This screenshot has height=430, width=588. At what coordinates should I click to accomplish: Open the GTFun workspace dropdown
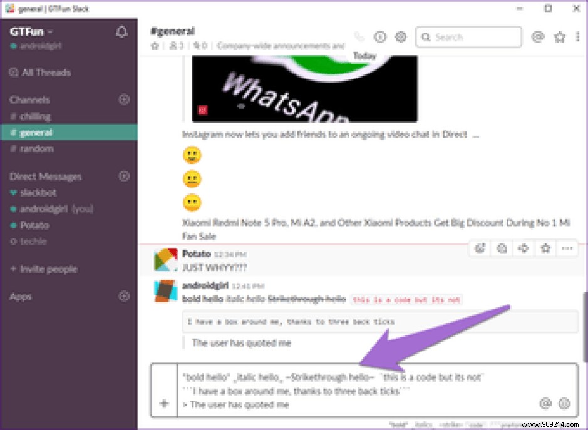pos(30,30)
